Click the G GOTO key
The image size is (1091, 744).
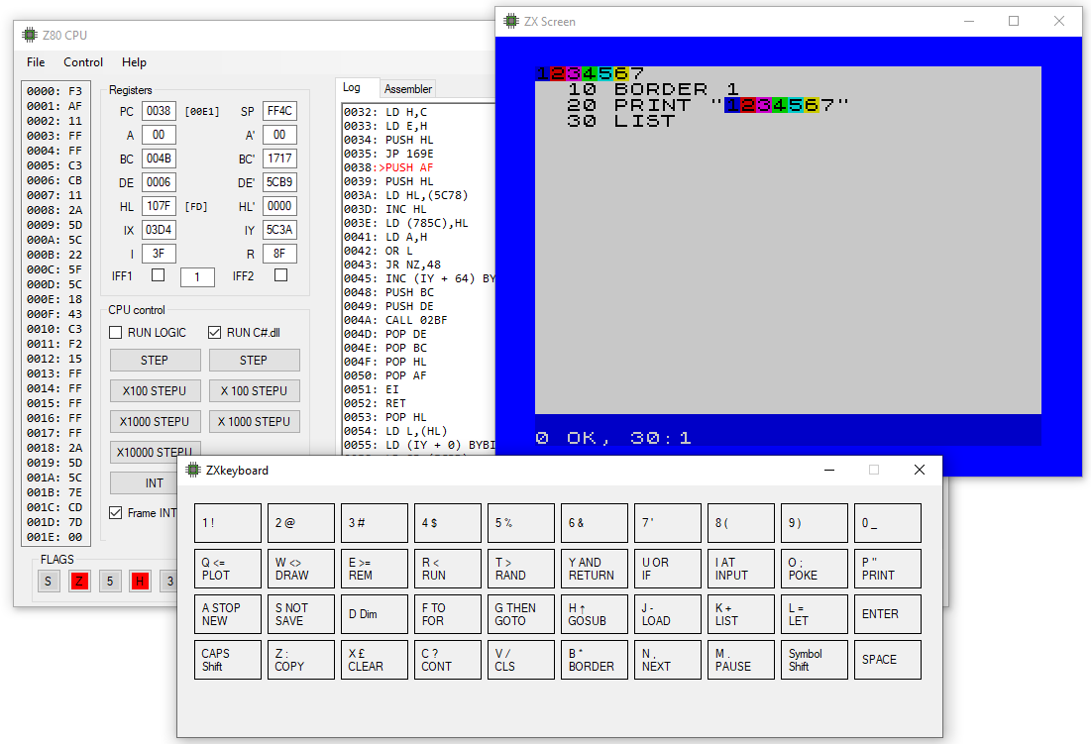pos(521,614)
